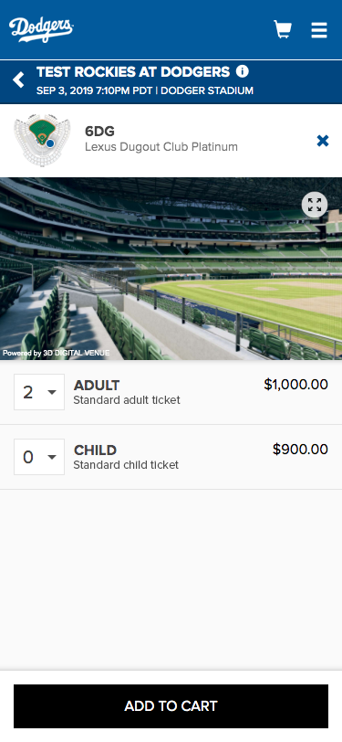Click the stadium seating map thumbnail

(x=42, y=140)
